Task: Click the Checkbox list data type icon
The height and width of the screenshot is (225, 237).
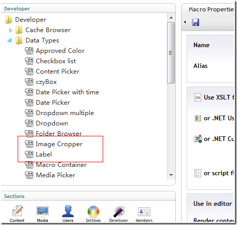Action: pyautogui.click(x=29, y=61)
